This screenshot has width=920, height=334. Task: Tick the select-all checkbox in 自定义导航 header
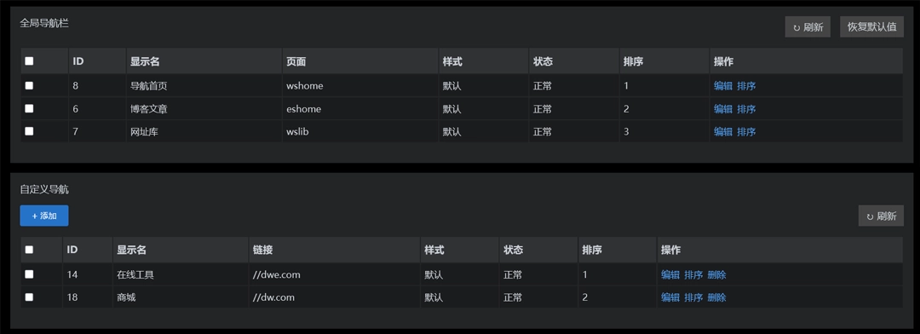coord(29,250)
